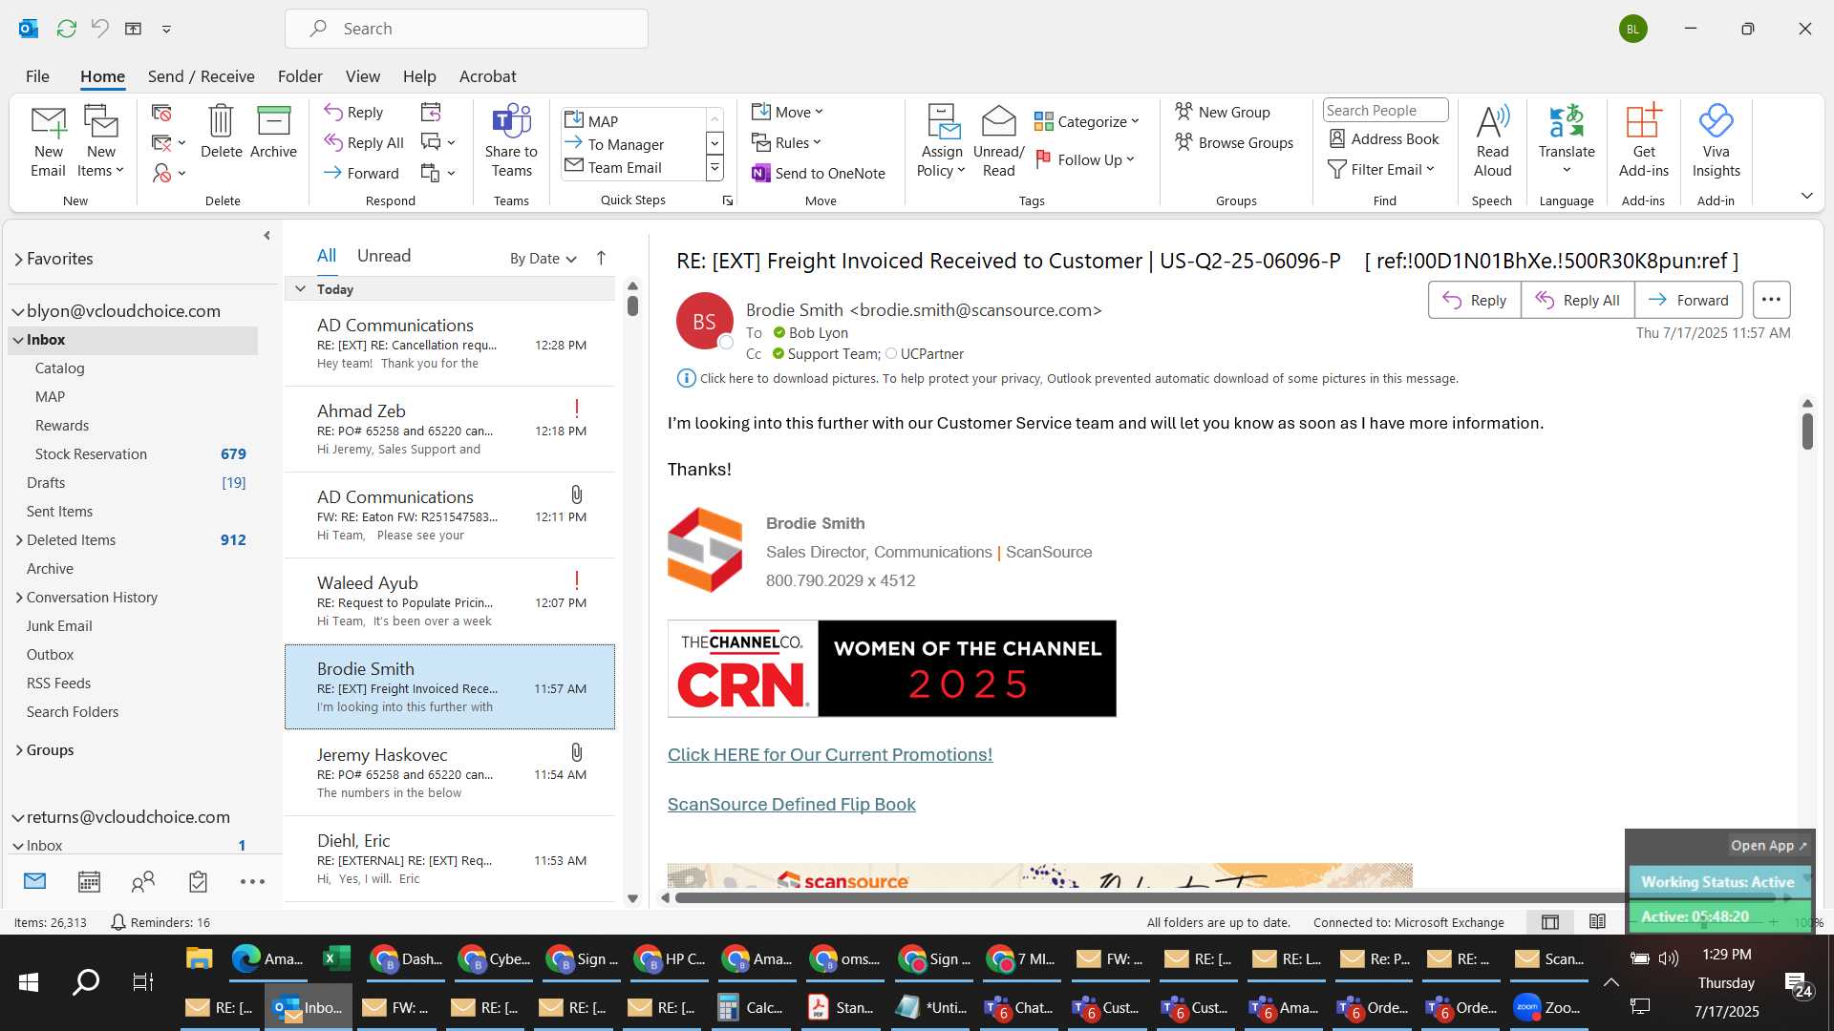
Task: Click the Undo icon in title bar
Action: 99,29
